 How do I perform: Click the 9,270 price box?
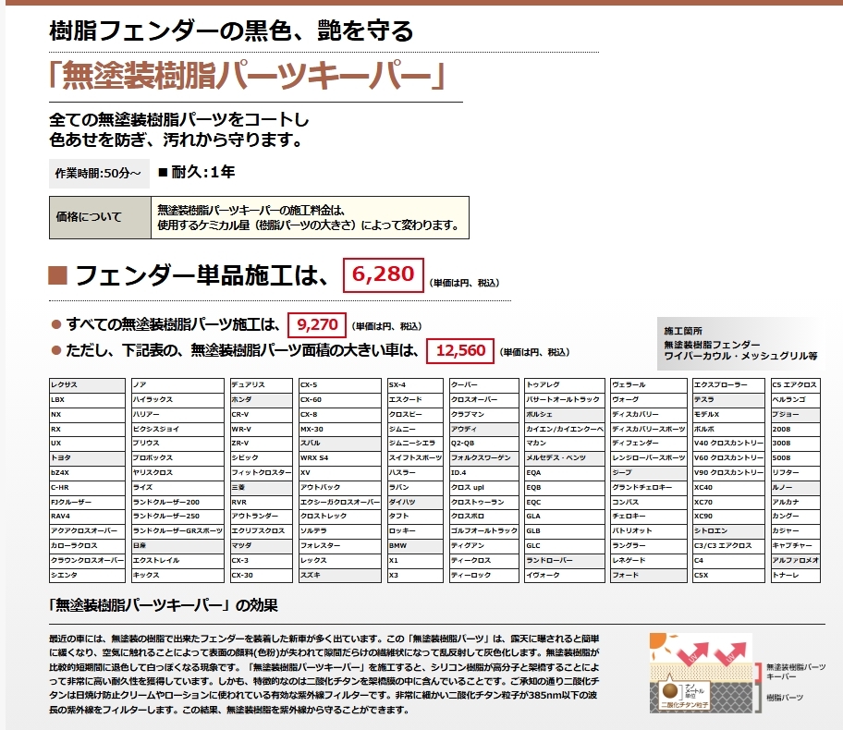point(316,325)
